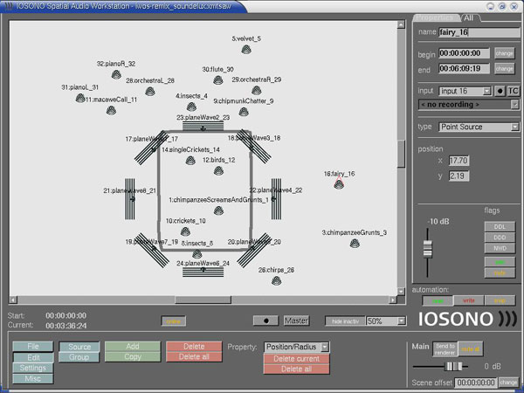Click the Group button
This screenshot has height=393, width=524.
[x=79, y=357]
